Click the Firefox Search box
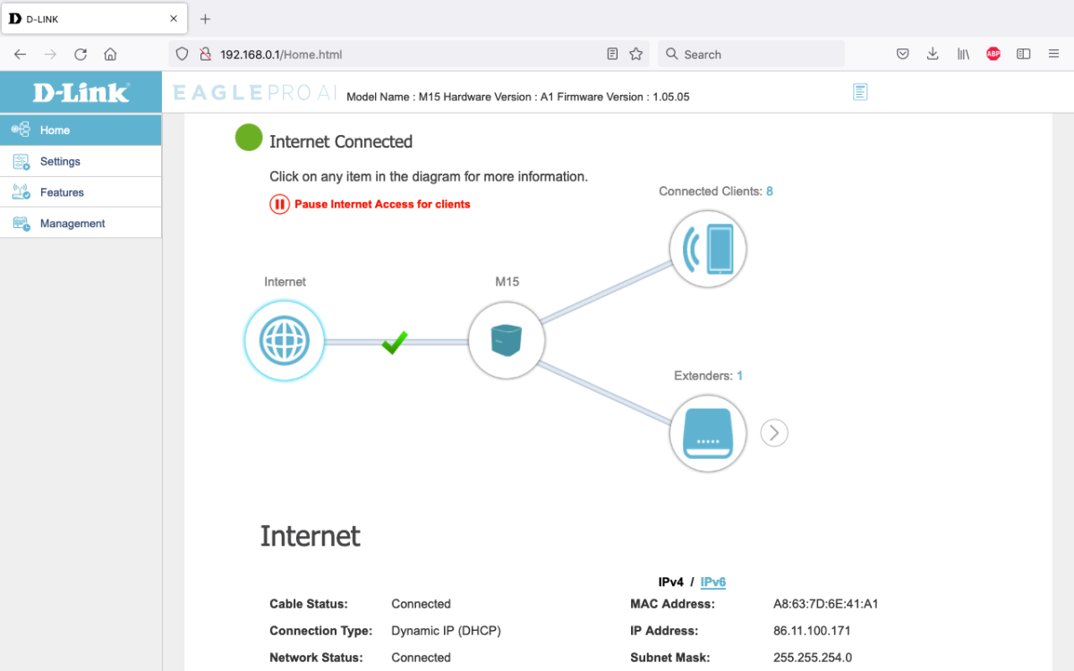 click(x=752, y=55)
